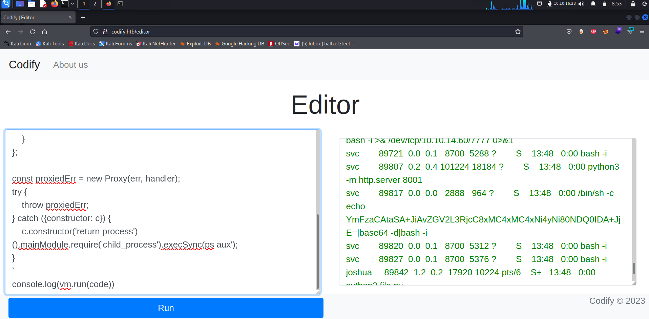Open the purple extension with badge 10
This screenshot has width=649, height=319.
618,31
